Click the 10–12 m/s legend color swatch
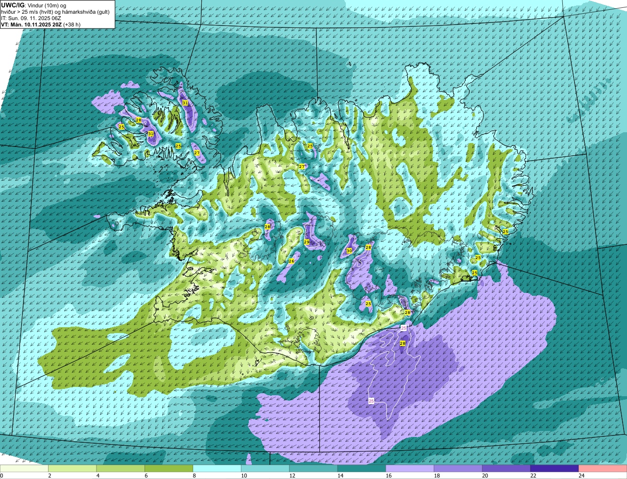Viewport: 627px width, 479px height. [x=265, y=468]
